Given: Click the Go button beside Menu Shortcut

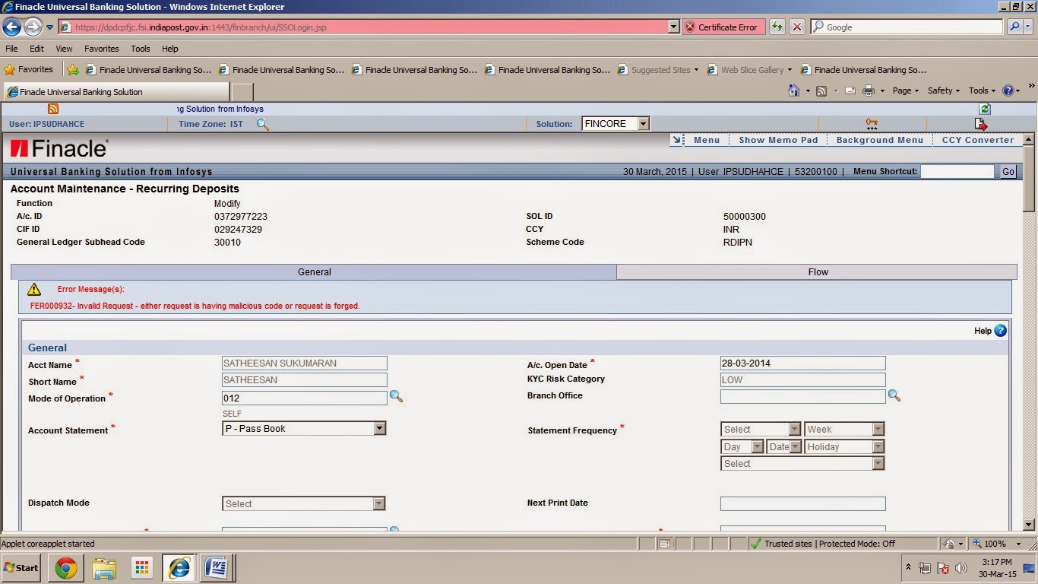Looking at the screenshot, I should [1008, 171].
